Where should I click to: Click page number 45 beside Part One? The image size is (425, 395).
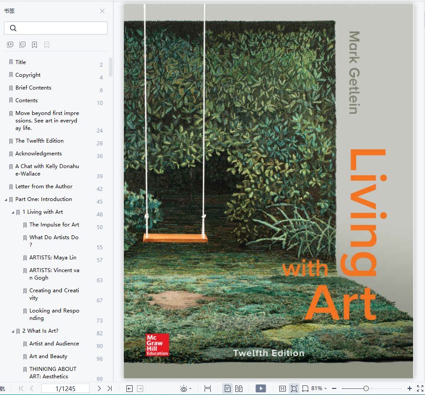click(x=100, y=202)
